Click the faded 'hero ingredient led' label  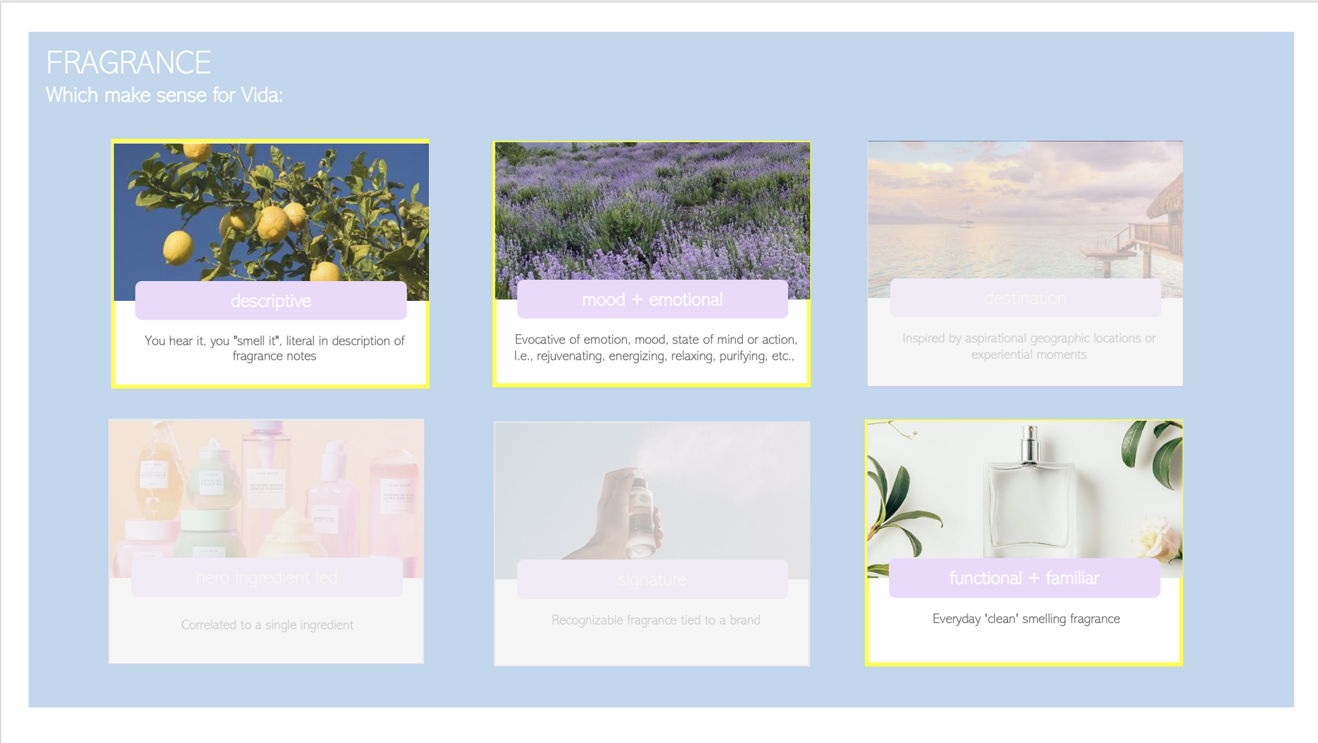click(267, 578)
